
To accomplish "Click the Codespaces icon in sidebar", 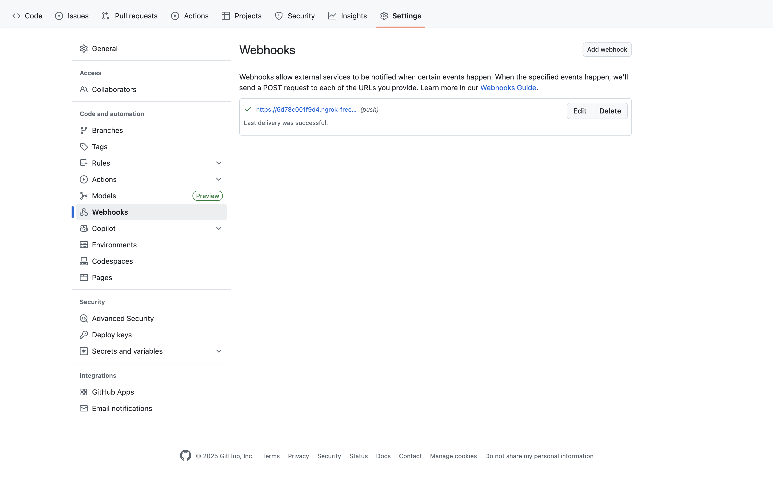I will click(x=84, y=261).
